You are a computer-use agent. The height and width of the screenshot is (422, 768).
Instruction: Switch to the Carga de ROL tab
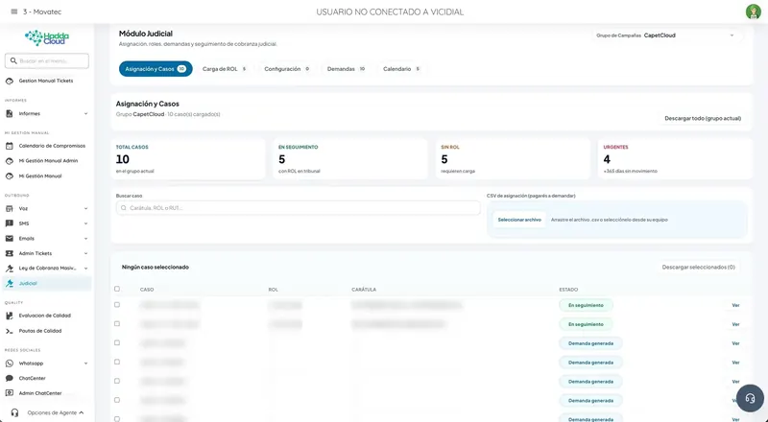point(225,69)
